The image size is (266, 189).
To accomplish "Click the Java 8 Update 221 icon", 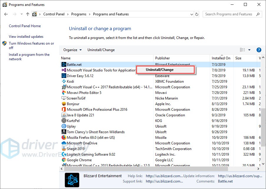I will click(64, 115).
